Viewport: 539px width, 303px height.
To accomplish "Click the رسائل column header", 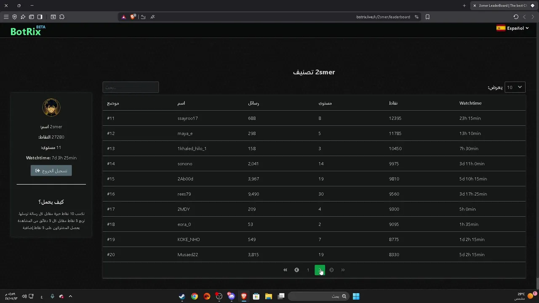I will [253, 103].
